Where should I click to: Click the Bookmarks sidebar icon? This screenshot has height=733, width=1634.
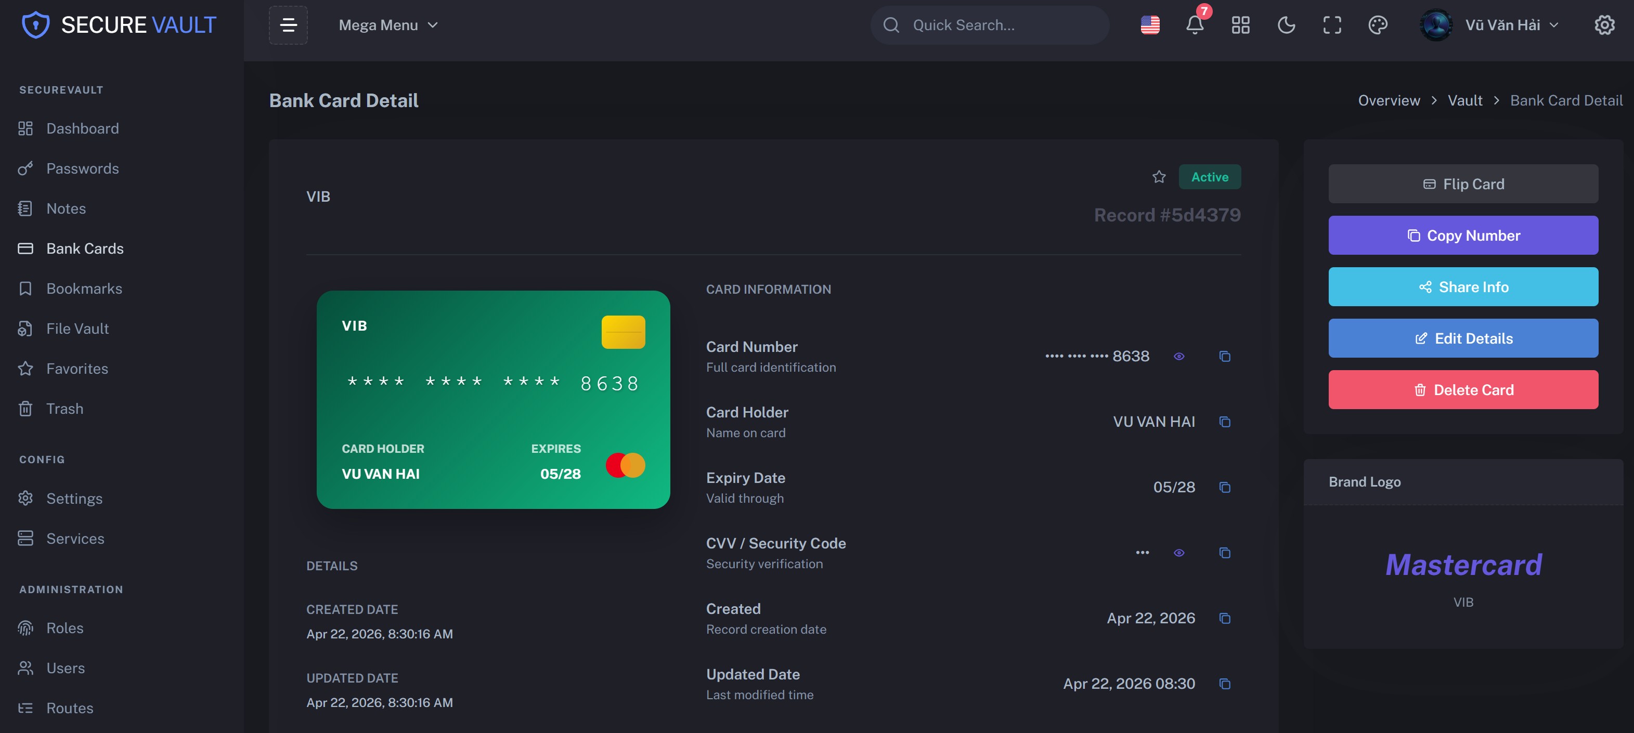click(25, 289)
